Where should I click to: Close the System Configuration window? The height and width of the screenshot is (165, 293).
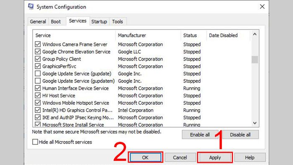click(262, 7)
